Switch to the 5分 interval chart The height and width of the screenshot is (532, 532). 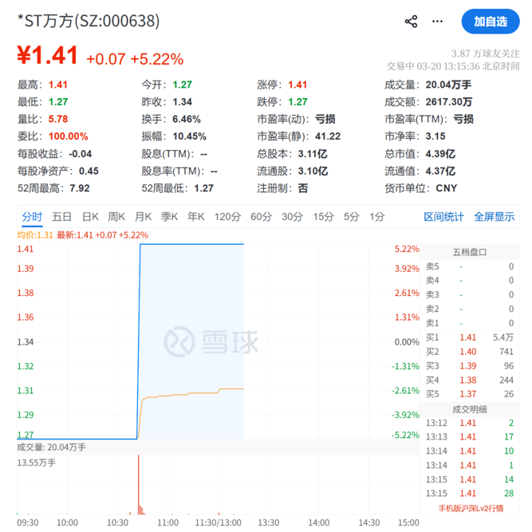(351, 216)
